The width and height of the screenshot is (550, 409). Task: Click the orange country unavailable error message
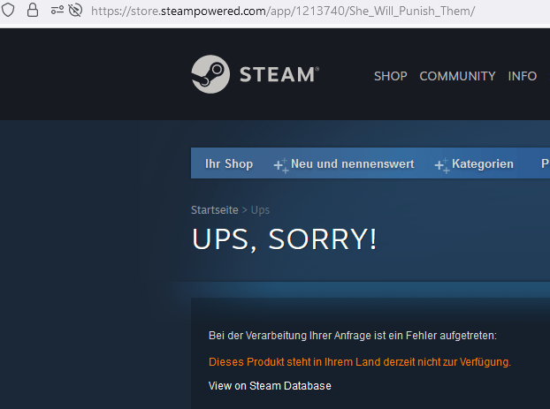360,361
